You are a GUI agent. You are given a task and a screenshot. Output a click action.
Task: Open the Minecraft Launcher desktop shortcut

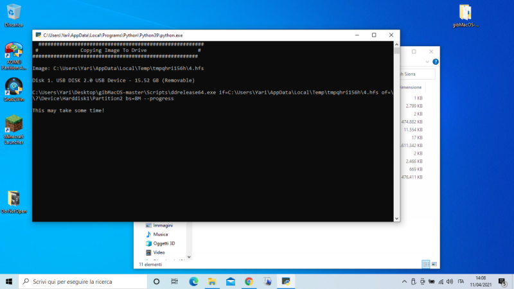click(13, 130)
